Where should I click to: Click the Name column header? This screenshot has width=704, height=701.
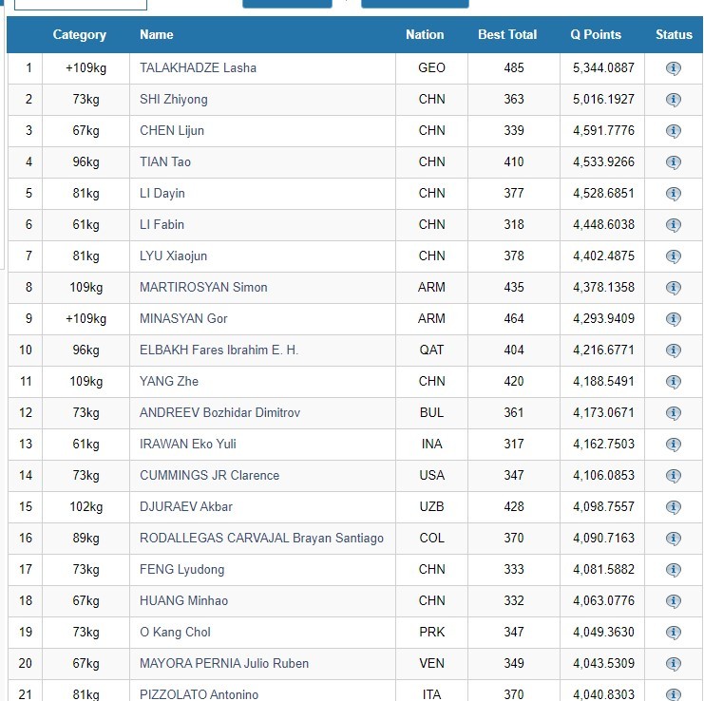157,34
